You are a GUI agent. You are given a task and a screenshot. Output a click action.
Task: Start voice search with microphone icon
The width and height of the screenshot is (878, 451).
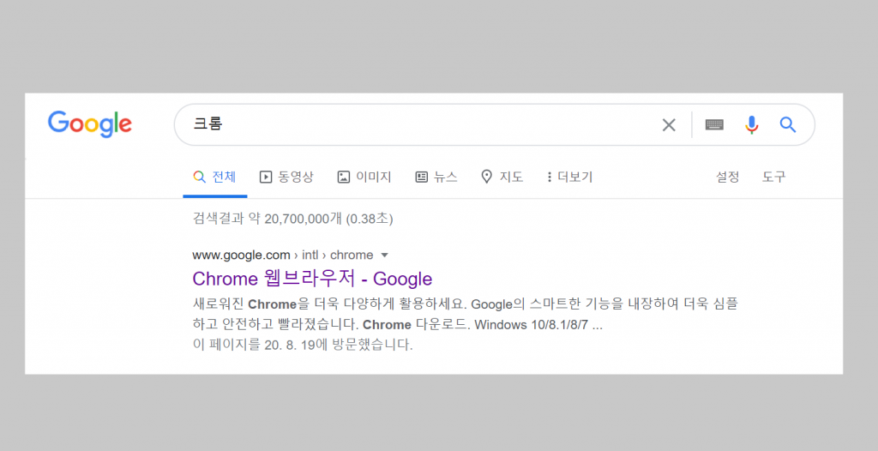751,124
